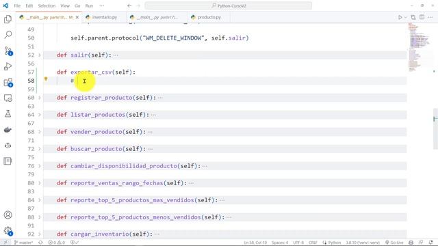Viewport: 438px width, 246px height.
Task: Open the Explorer view in activity bar
Action: [x=8, y=19]
